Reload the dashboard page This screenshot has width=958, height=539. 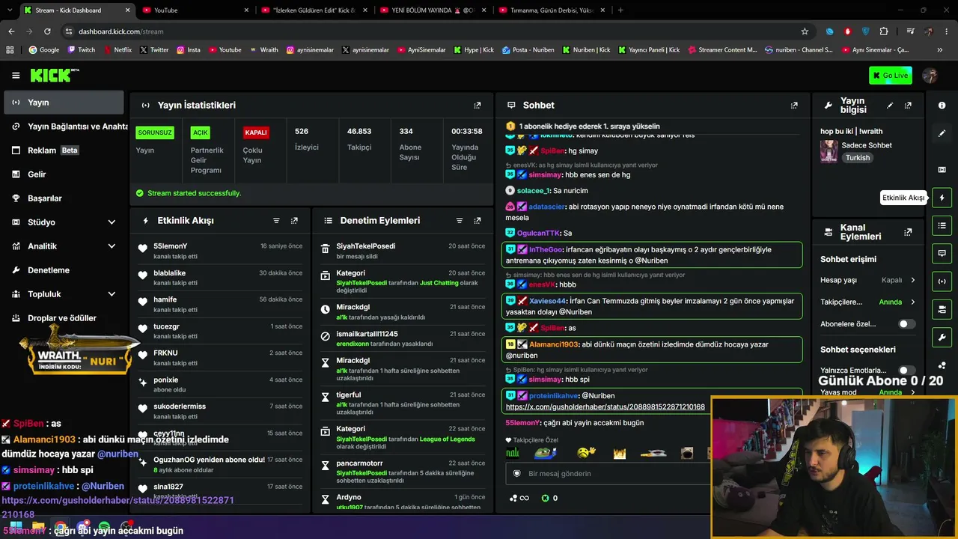click(47, 31)
